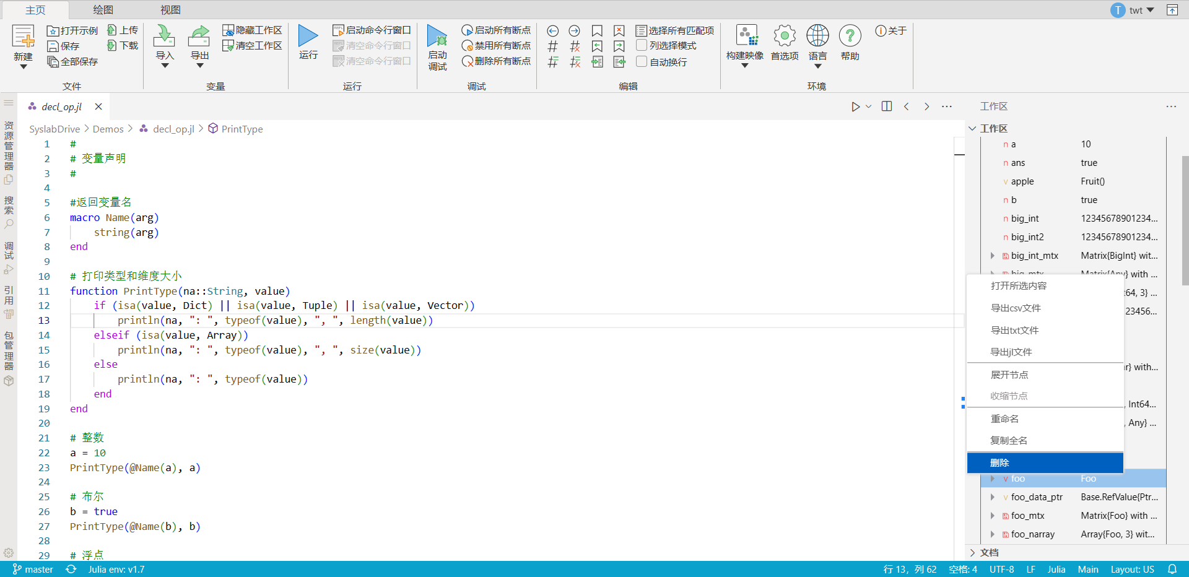Open 导出 dropdown arrow
The width and height of the screenshot is (1189, 577).
tap(199, 66)
